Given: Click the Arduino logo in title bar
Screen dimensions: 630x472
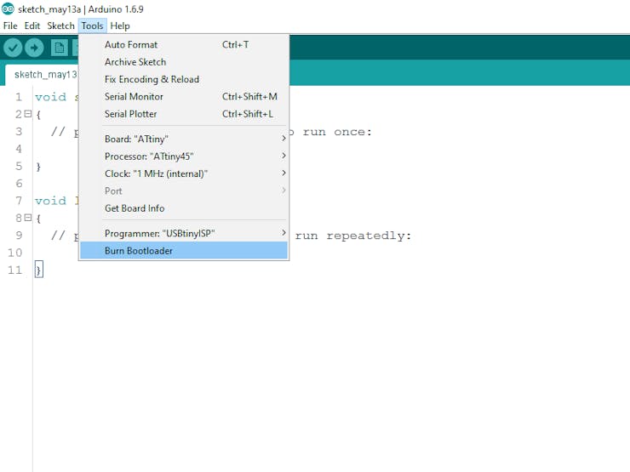Looking at the screenshot, I should (x=8, y=9).
